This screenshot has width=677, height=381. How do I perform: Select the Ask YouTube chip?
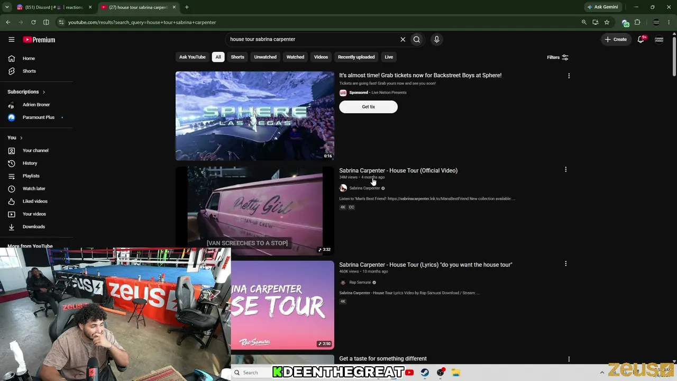click(192, 57)
